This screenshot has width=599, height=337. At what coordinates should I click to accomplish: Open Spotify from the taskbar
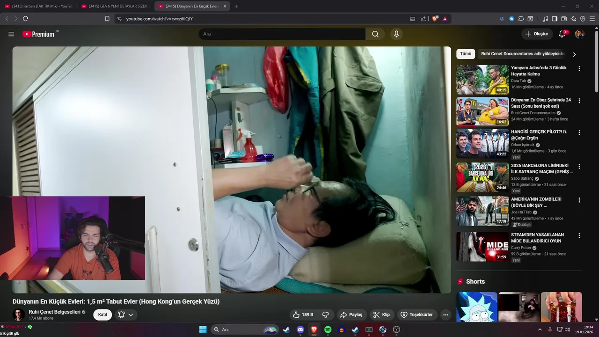pos(328,330)
